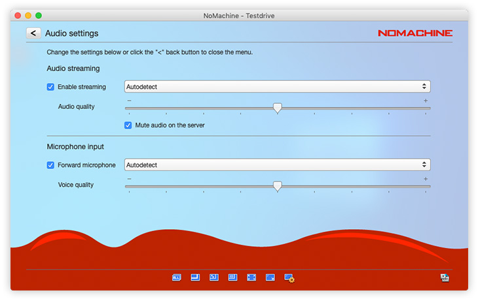This screenshot has width=478, height=299.
Task: Toggle the Forward microphone checkbox
Action: 51,165
